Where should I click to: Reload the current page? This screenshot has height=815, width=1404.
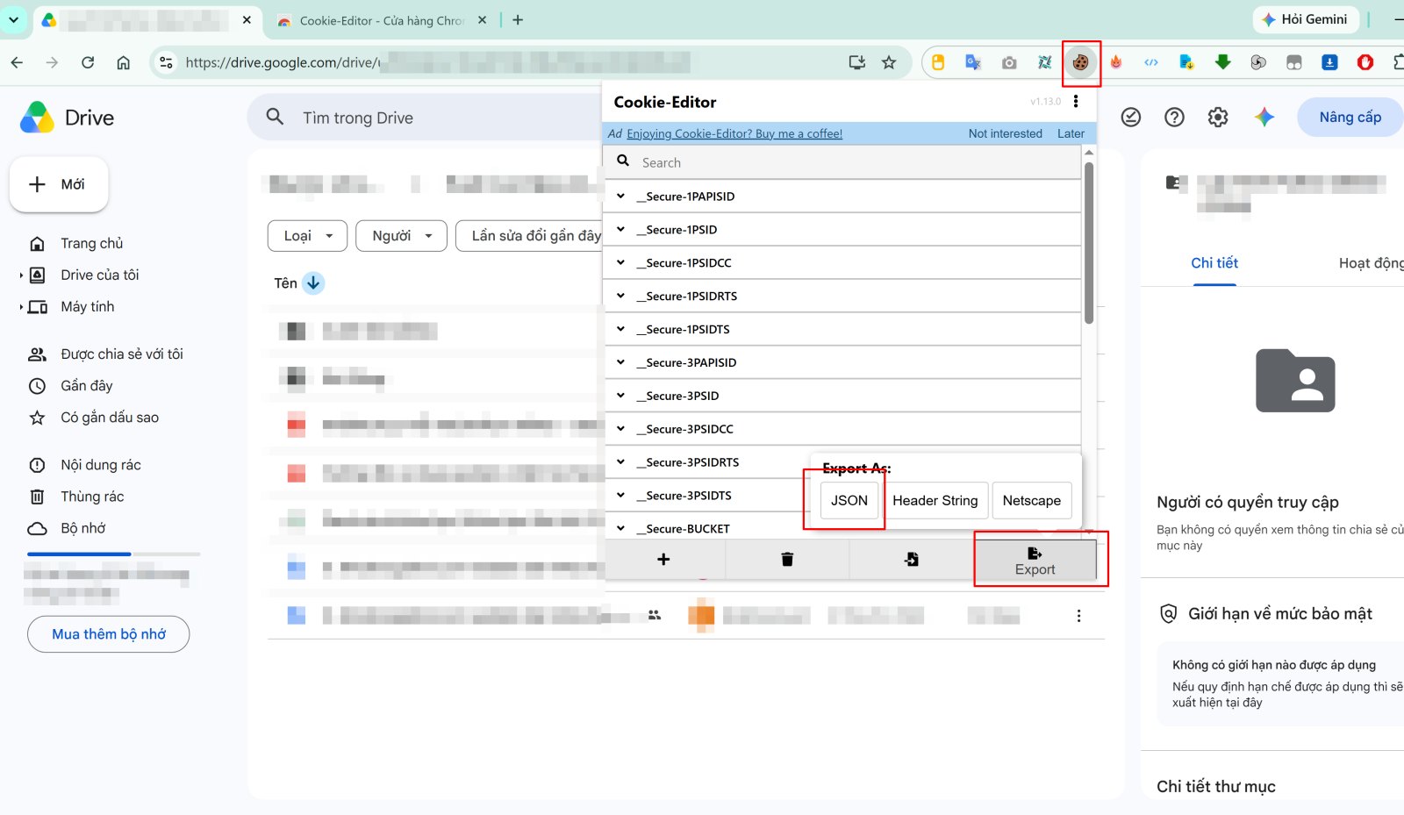point(88,62)
